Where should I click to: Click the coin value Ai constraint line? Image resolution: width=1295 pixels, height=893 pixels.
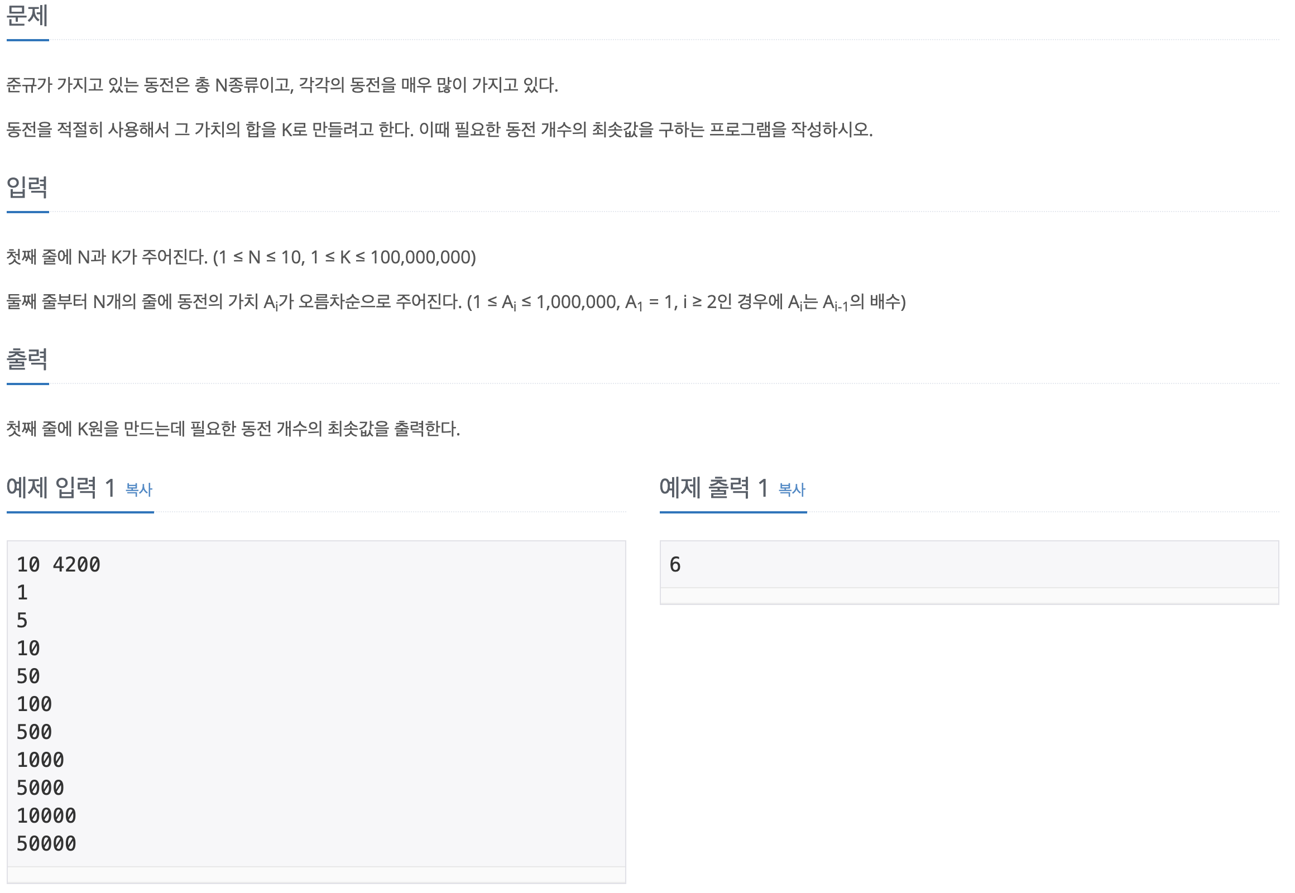[456, 303]
